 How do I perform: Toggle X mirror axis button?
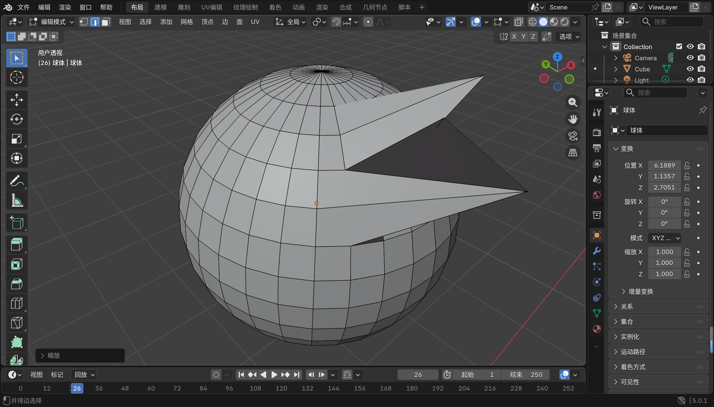514,37
